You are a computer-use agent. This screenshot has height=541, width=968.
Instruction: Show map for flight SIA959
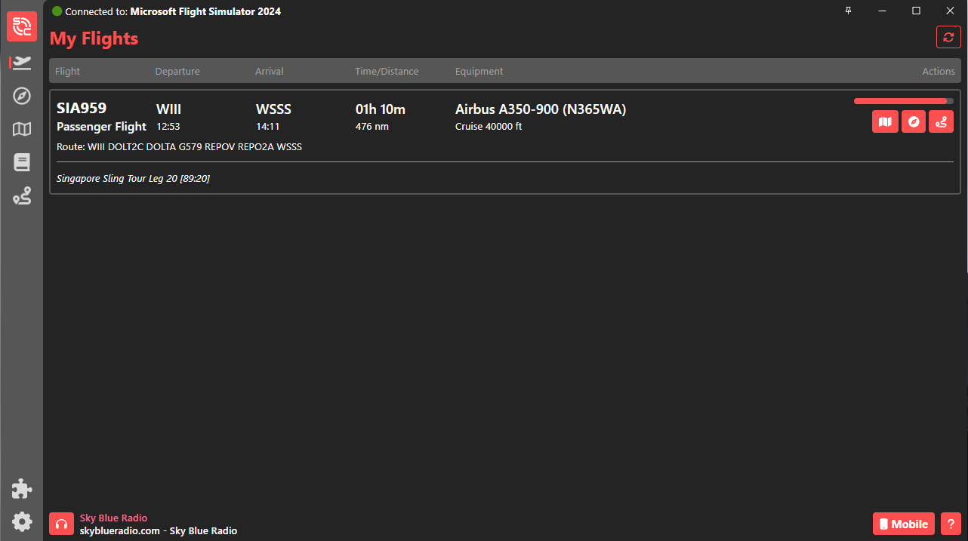tap(885, 121)
